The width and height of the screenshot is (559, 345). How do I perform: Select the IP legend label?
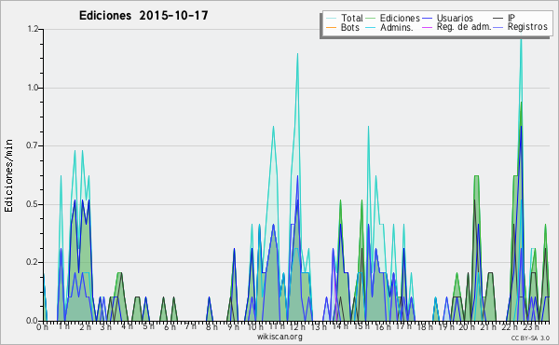coord(511,18)
